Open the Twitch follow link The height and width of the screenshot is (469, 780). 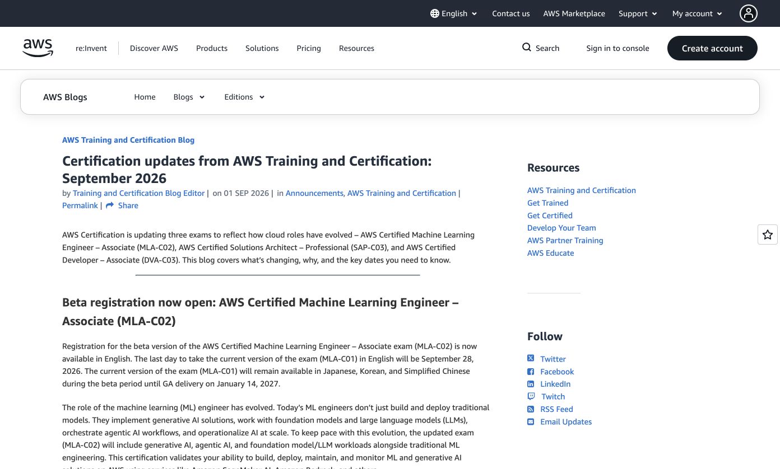[x=553, y=396]
